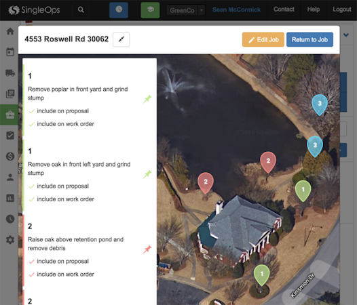
Task: Open the search magnifier in top bar
Action: tap(81, 9)
